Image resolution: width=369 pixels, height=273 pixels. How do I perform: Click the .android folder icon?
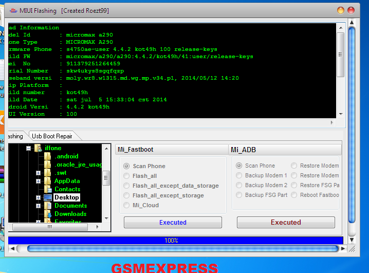[47, 156]
